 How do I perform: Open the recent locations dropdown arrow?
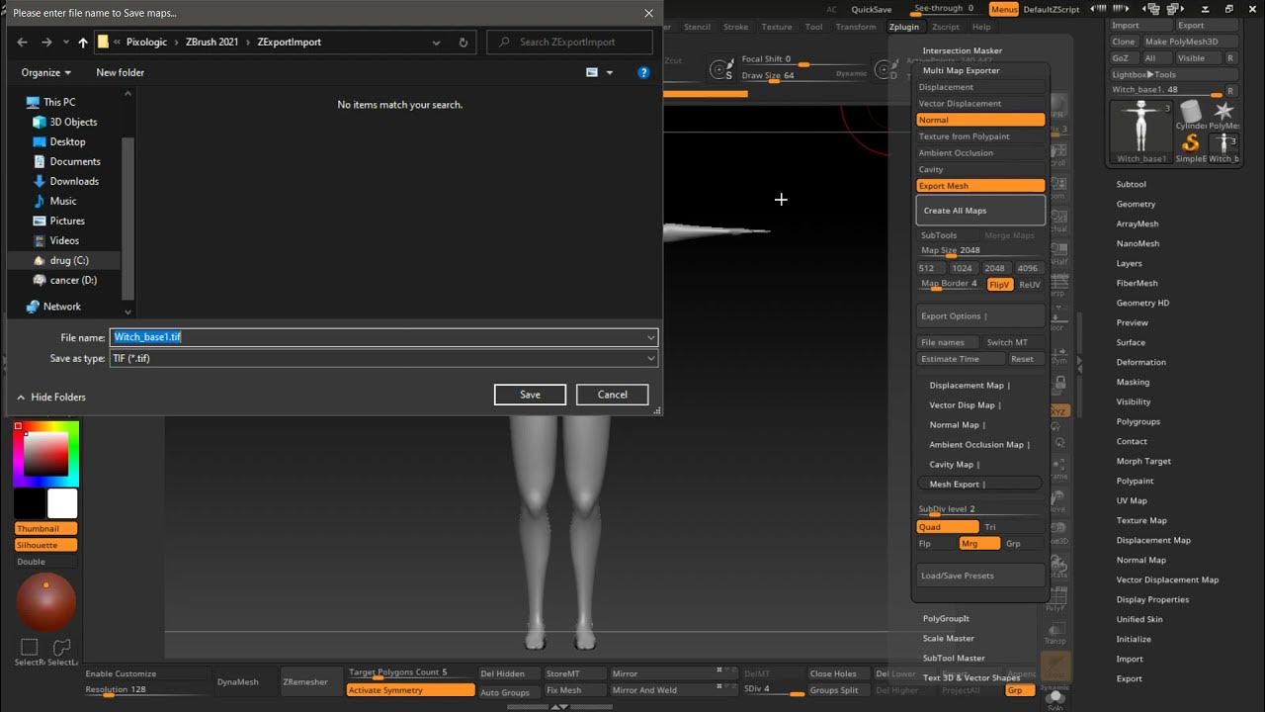[65, 43]
